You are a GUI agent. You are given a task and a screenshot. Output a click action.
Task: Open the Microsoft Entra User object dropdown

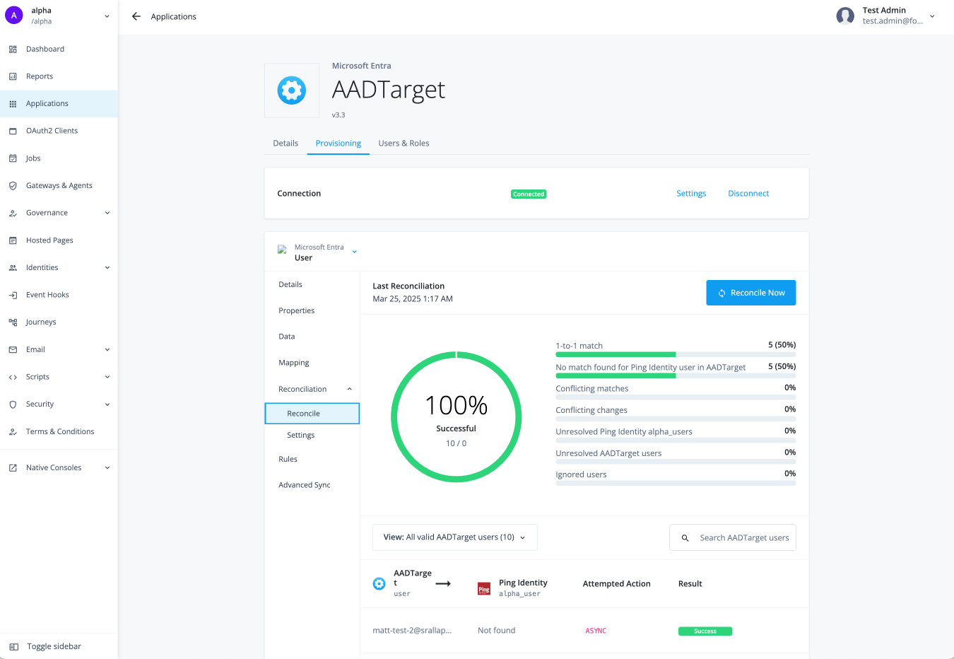click(354, 252)
